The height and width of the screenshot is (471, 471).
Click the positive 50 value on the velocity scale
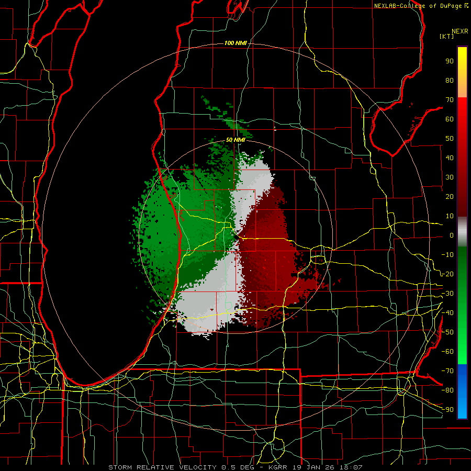pyautogui.click(x=450, y=139)
